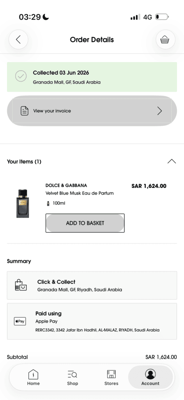Open the perfume bottle thumbnail
This screenshot has height=400, width=184.
[x=23, y=203]
